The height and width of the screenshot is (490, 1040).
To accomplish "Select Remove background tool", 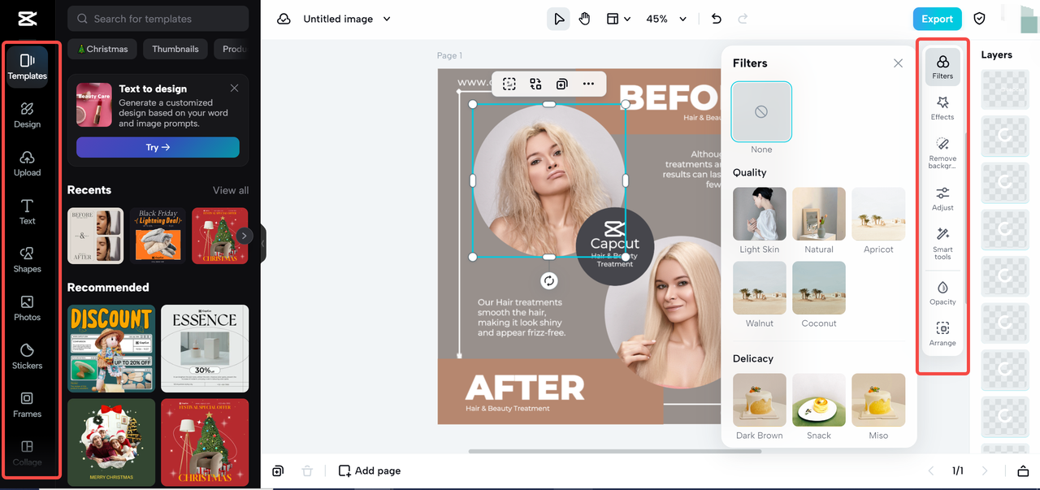I will [942, 154].
